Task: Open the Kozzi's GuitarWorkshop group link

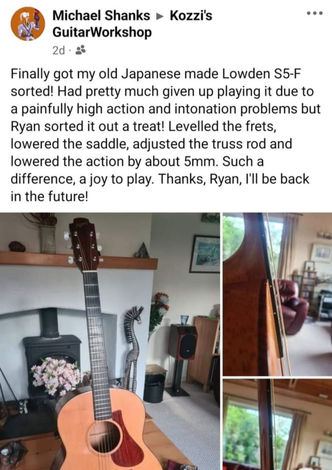Action: [x=132, y=24]
